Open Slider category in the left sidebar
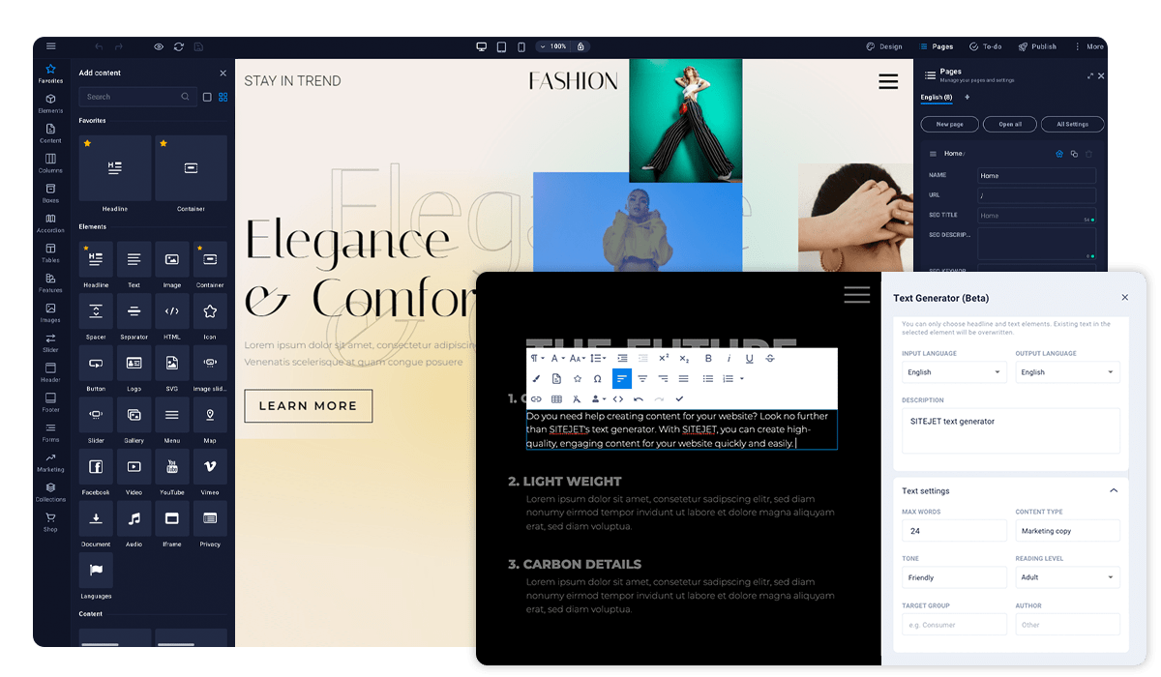The height and width of the screenshot is (677, 1161). pos(50,342)
